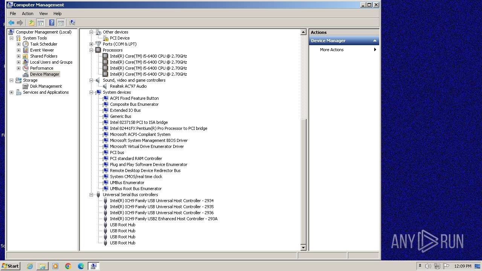Expand the Ports (COM & LPT) category

coord(91,44)
